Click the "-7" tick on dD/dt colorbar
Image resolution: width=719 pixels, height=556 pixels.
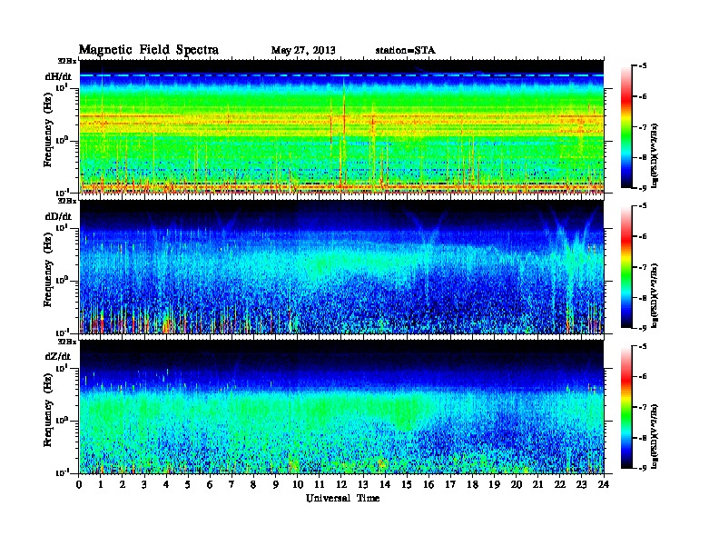click(x=643, y=267)
